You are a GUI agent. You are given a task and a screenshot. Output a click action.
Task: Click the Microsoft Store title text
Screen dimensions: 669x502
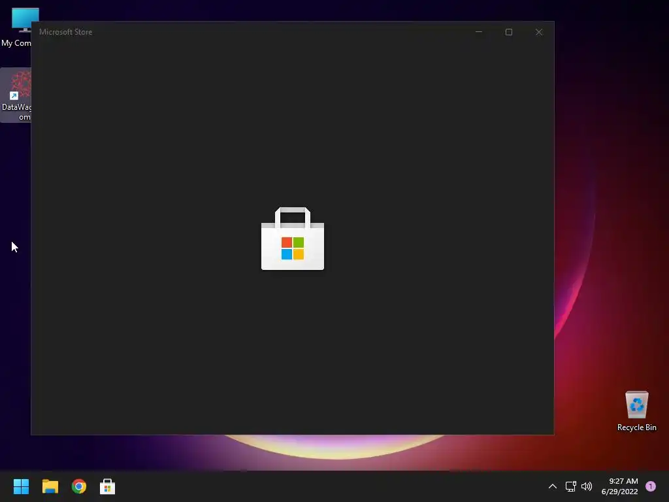tap(66, 32)
